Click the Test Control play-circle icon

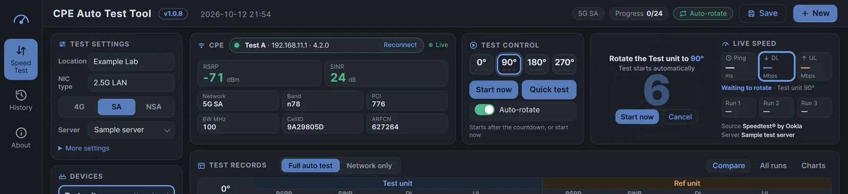point(473,45)
